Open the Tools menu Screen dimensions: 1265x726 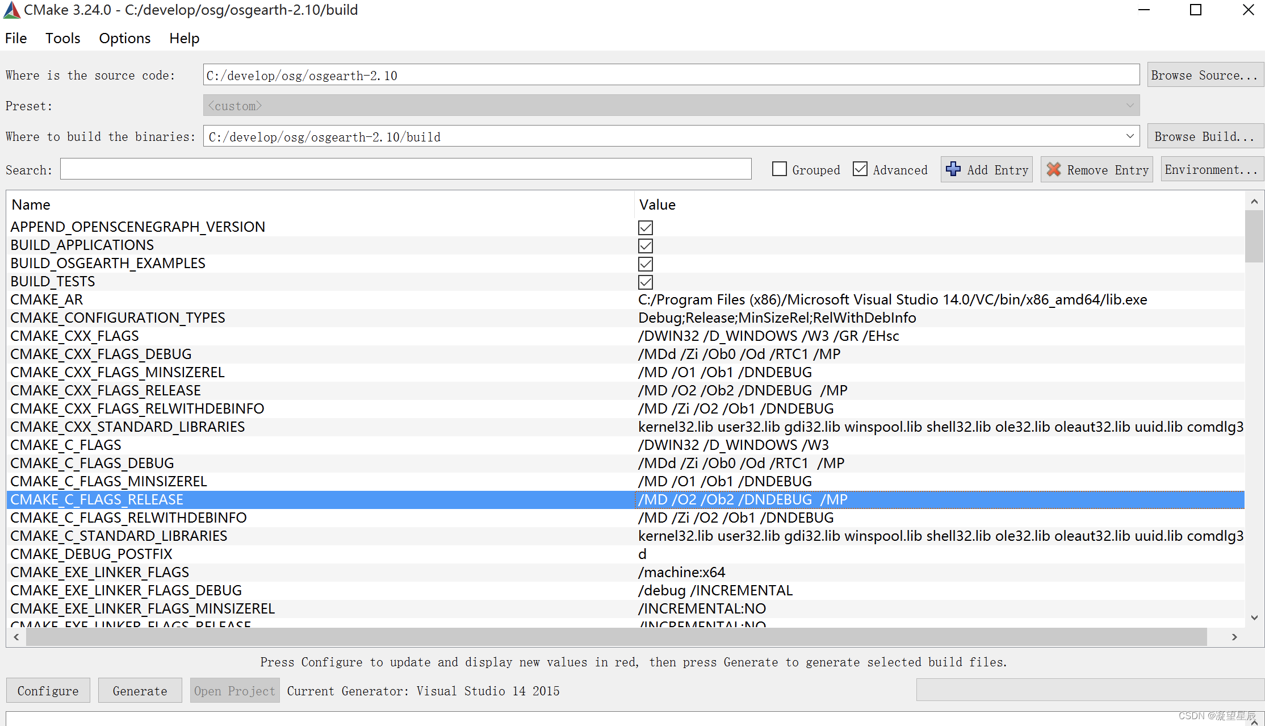(x=62, y=38)
